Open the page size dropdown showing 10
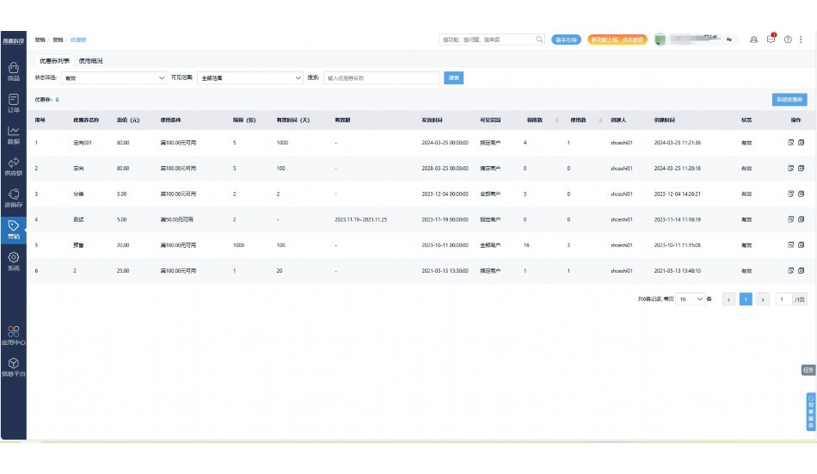This screenshot has width=817, height=474. [689, 299]
